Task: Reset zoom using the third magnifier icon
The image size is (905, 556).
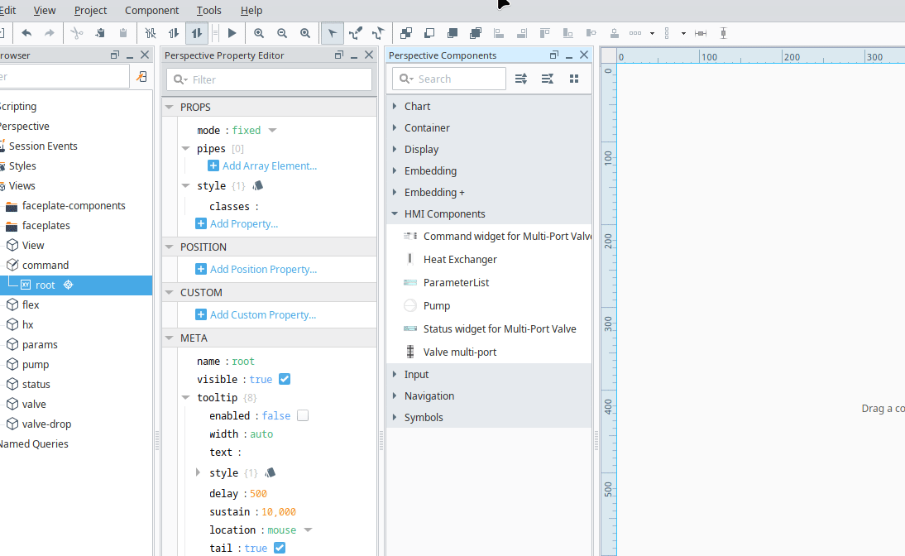Action: coord(305,33)
